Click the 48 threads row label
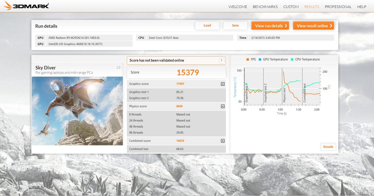Screen dimensions: 374x196 pos(136,127)
